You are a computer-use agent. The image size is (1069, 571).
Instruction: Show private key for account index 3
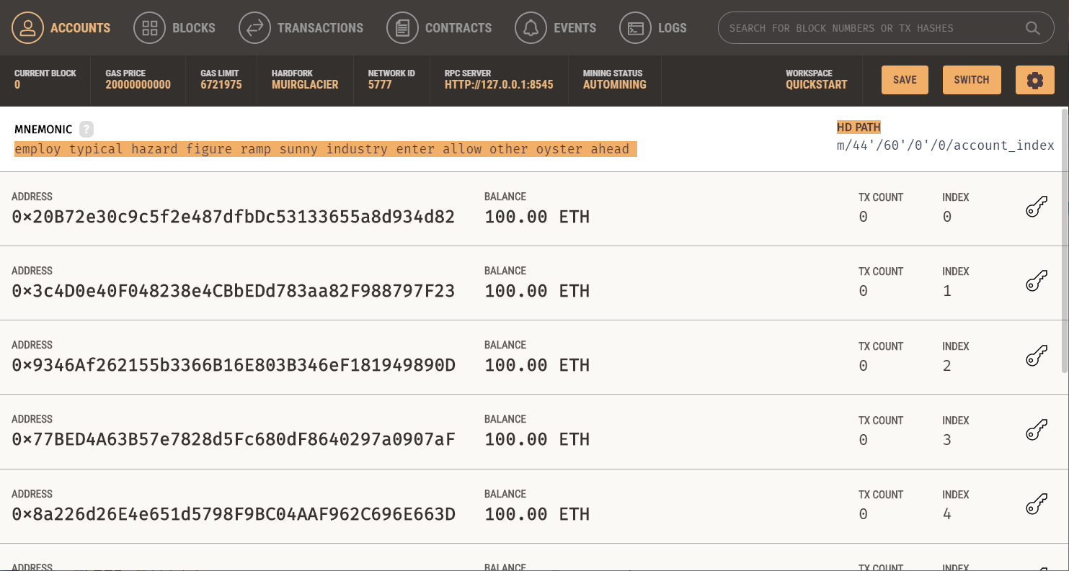(x=1036, y=430)
